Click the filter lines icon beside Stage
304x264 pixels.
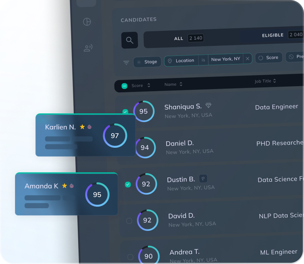(x=126, y=63)
